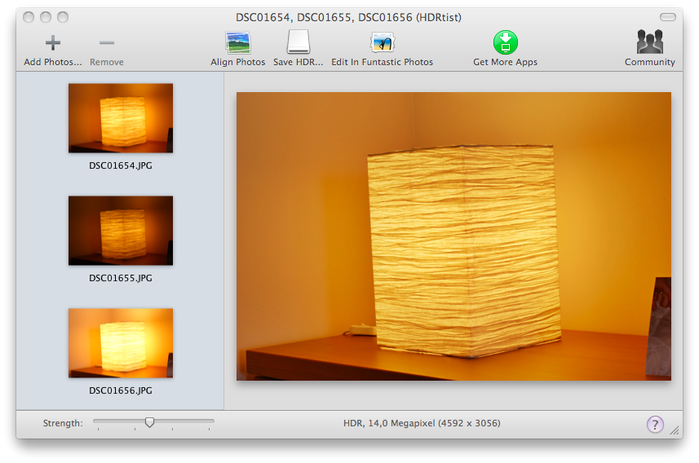The width and height of the screenshot is (699, 463).
Task: Open Edit In Funtastic Photos
Action: [x=382, y=43]
